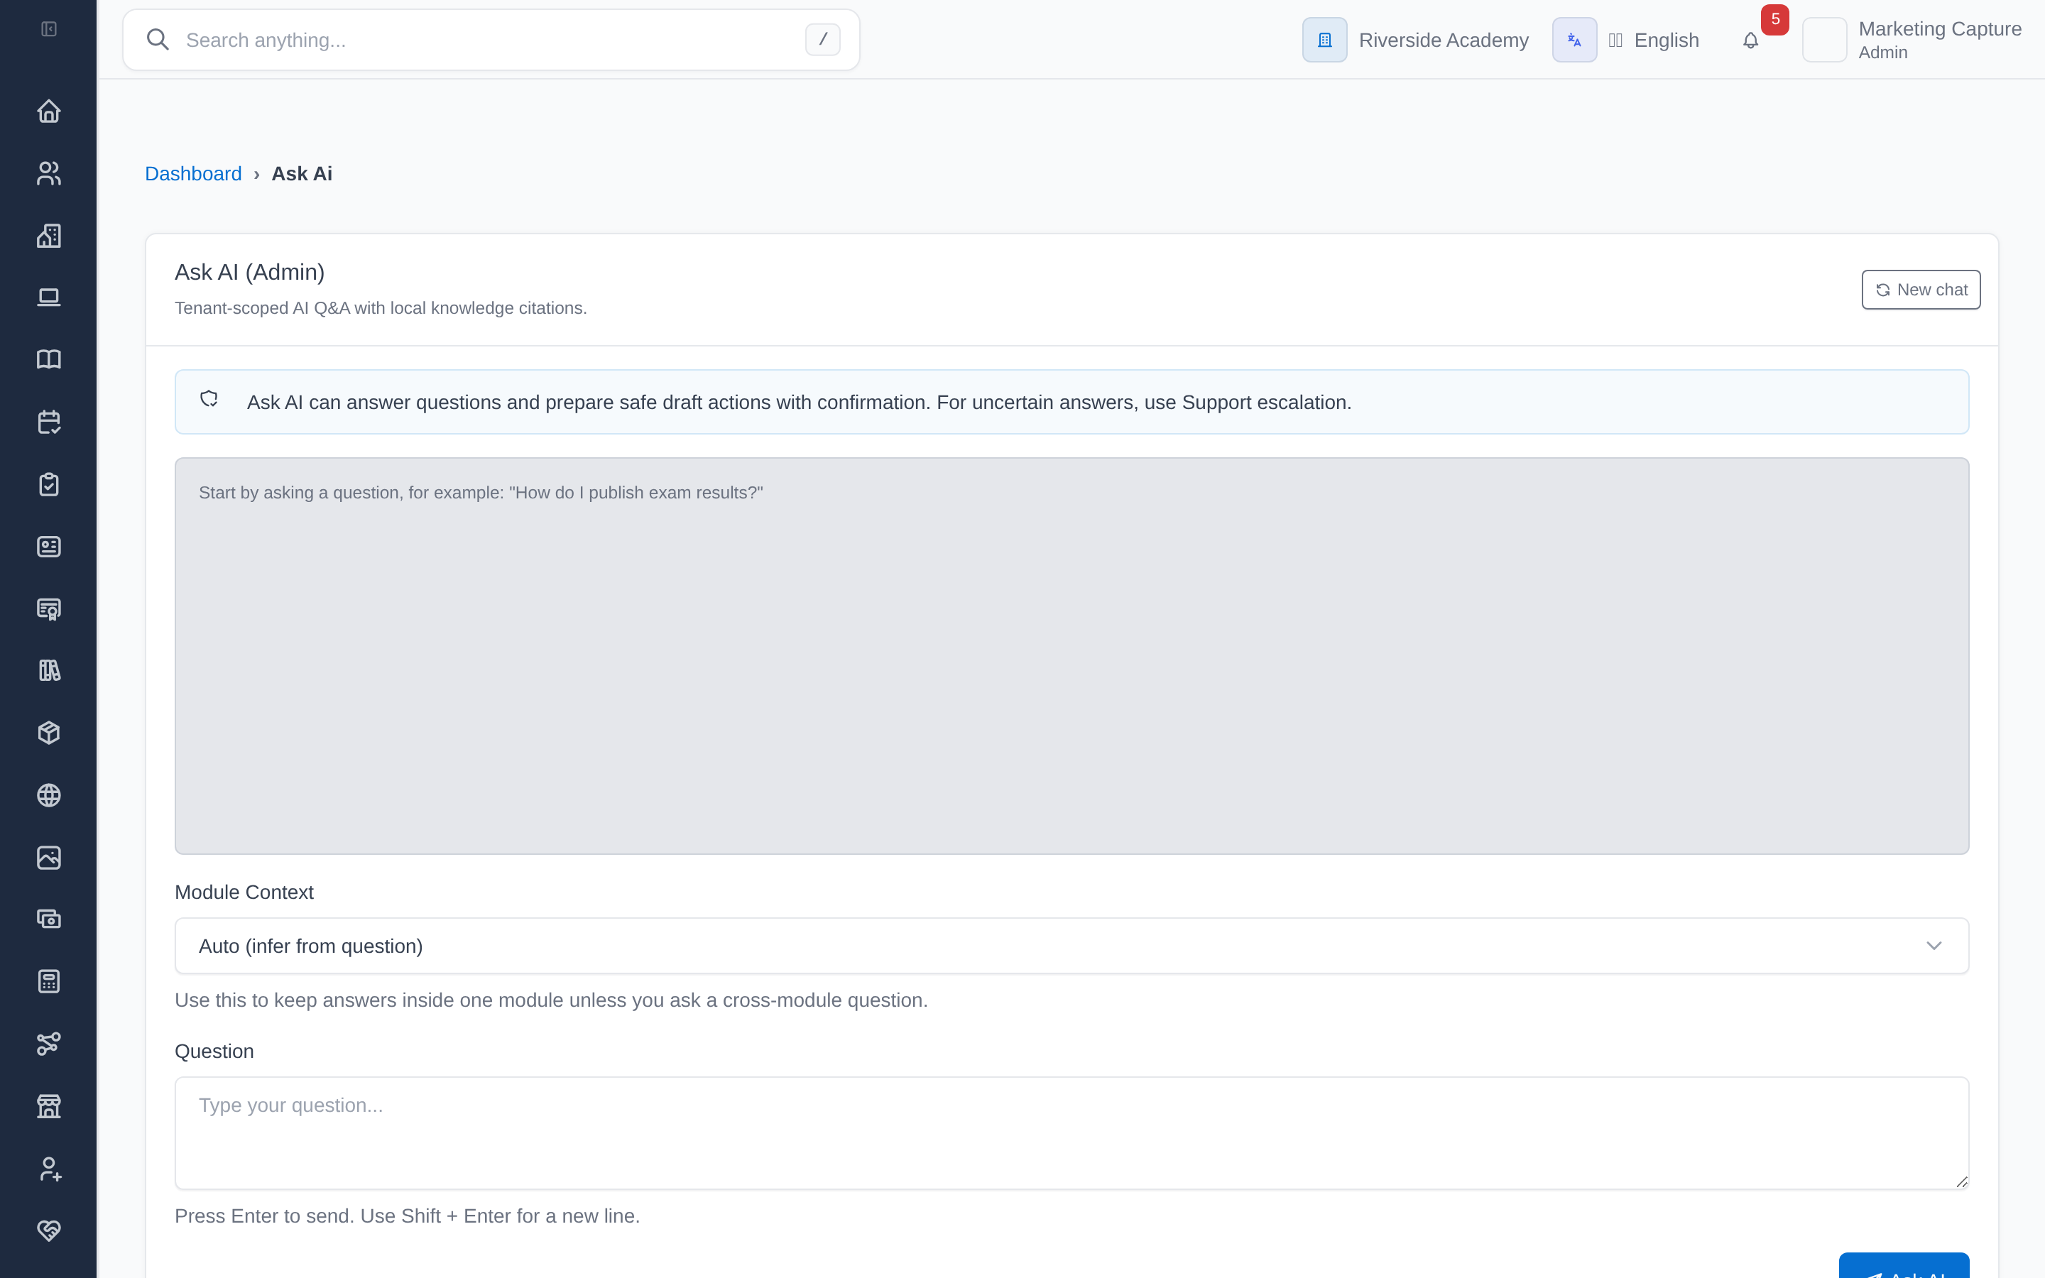Open the calendar-check sidebar icon
This screenshot has height=1278, width=2045.
(x=49, y=422)
